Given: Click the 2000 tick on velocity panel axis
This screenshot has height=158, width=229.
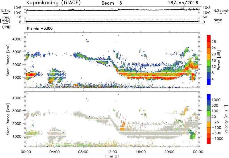Looking at the screenshot, I should click(17, 123).
